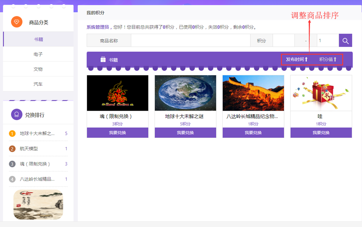Click the 书籍 section header title
This screenshot has width=362, height=227.
113,60
